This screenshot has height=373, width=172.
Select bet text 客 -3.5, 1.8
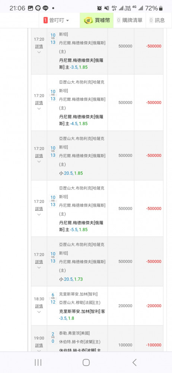82,315
